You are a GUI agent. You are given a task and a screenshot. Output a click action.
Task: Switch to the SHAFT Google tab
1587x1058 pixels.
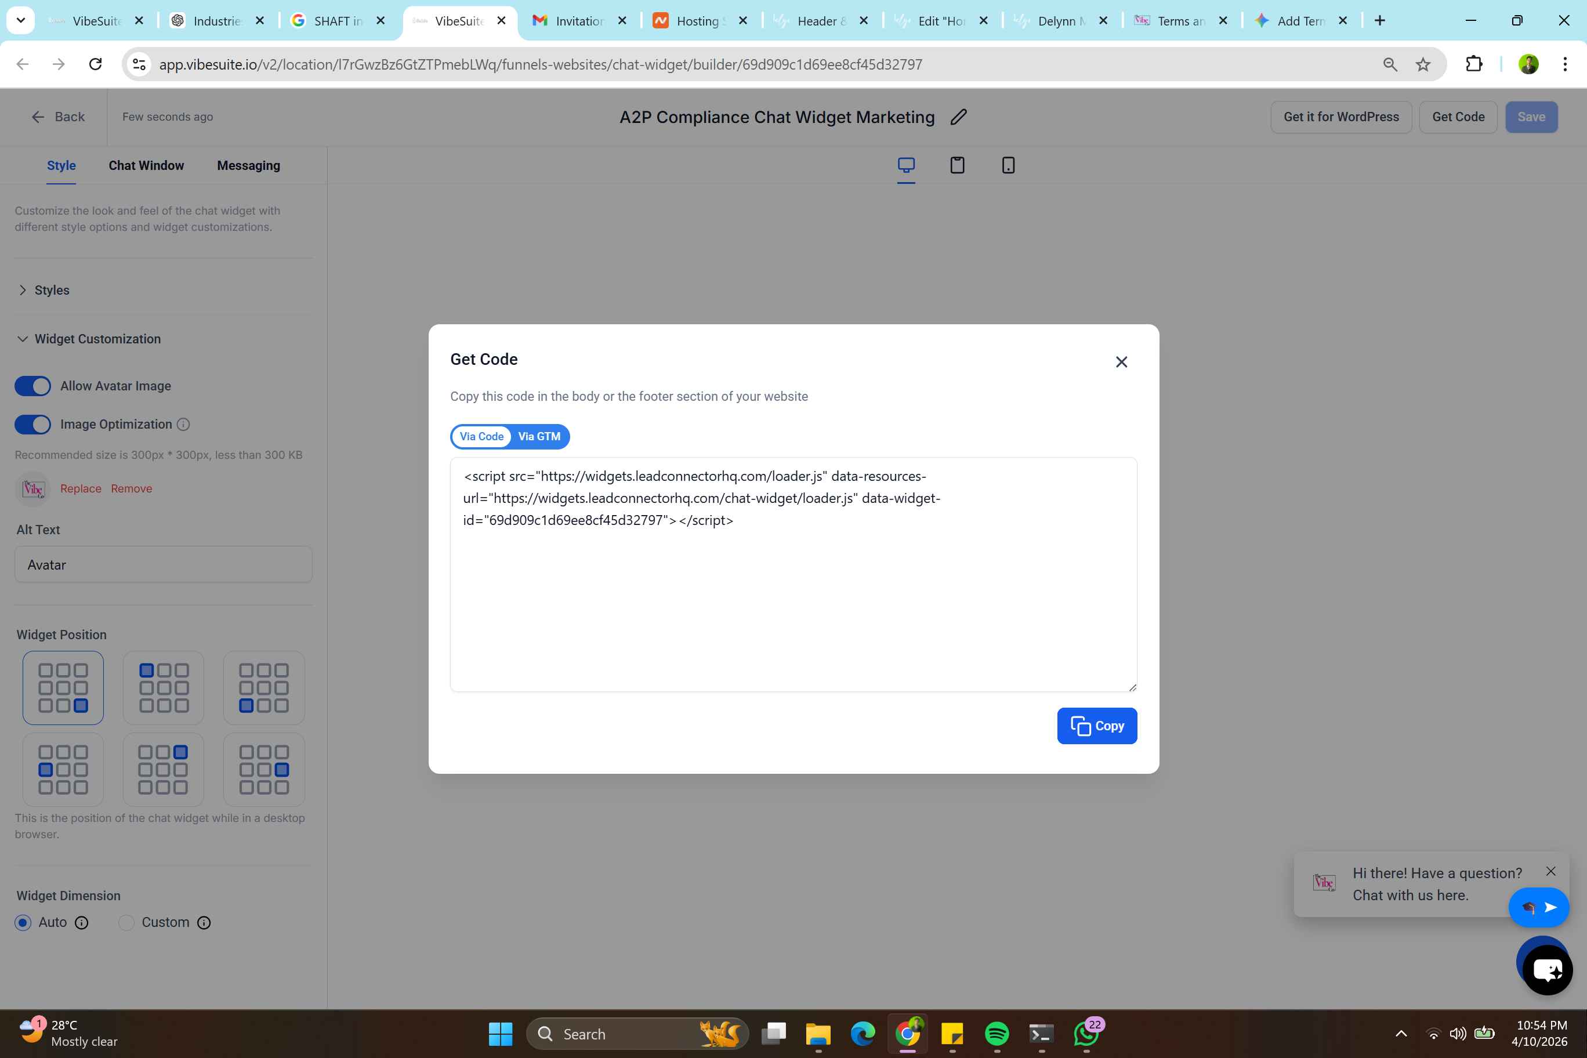pyautogui.click(x=338, y=21)
